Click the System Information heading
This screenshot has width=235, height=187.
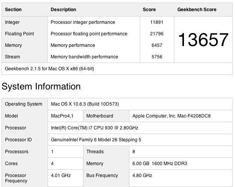pos(41,87)
